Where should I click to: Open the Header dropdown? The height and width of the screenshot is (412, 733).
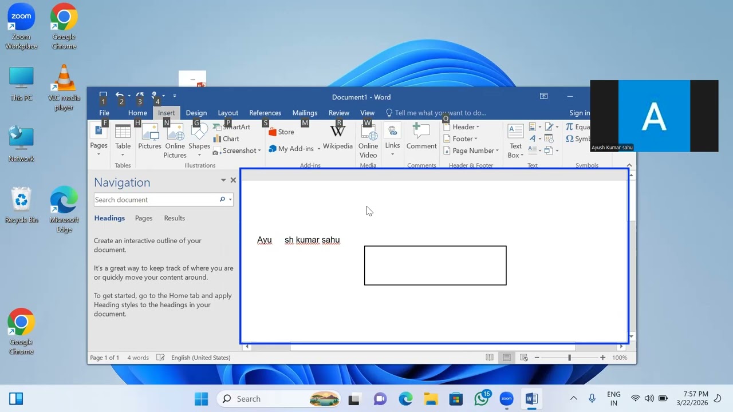click(462, 127)
